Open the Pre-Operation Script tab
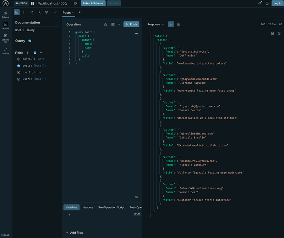The image size is (284, 238). pyautogui.click(x=111, y=207)
